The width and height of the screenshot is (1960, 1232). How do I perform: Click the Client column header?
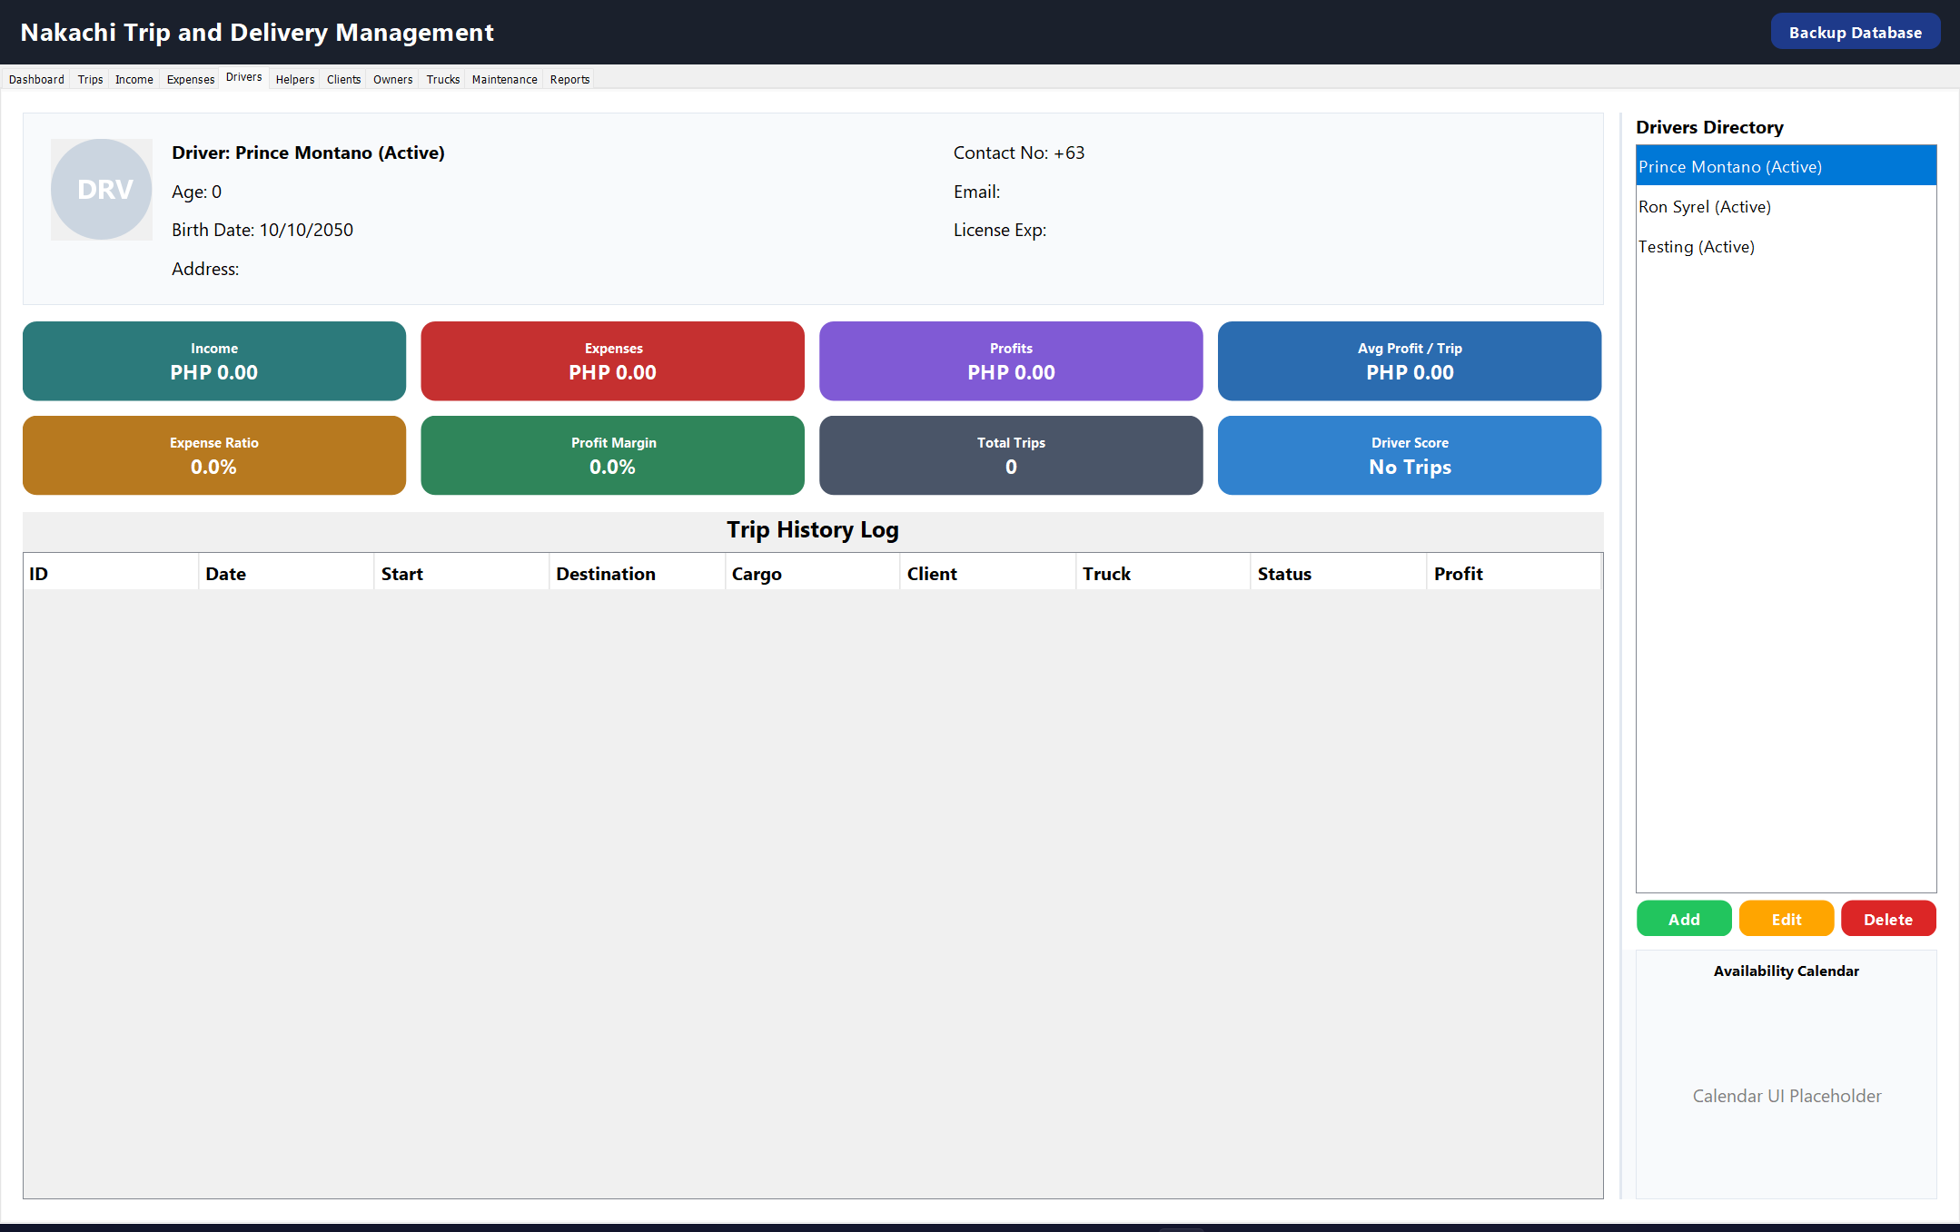tap(987, 573)
